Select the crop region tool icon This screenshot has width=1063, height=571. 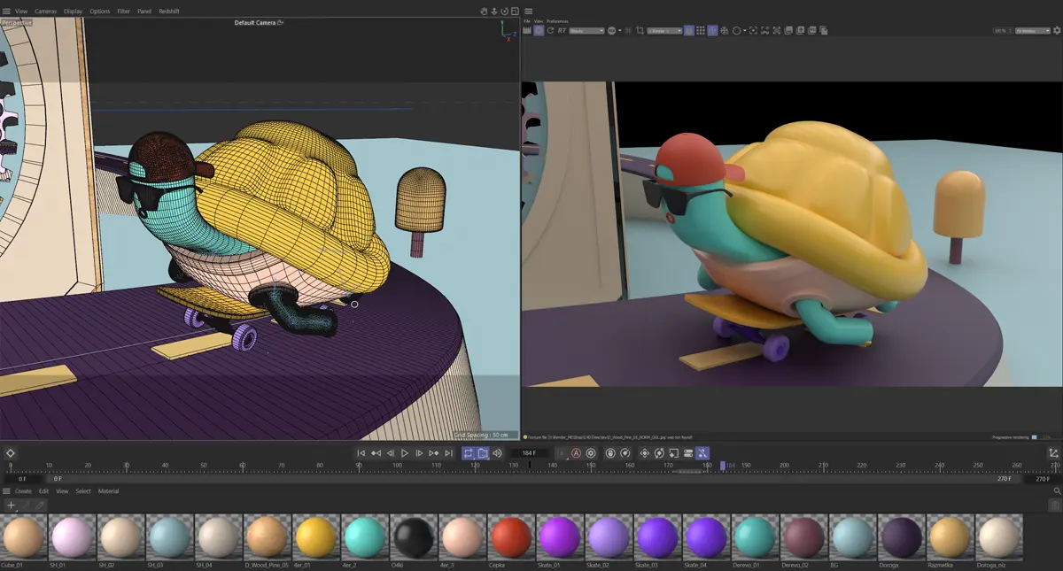(x=640, y=30)
